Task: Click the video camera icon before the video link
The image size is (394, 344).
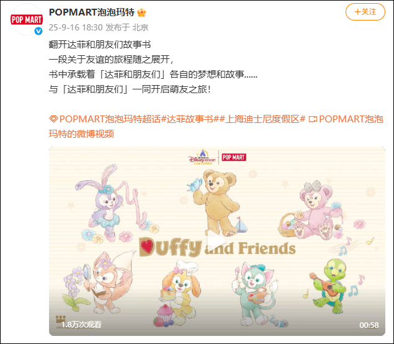Action: tap(313, 119)
